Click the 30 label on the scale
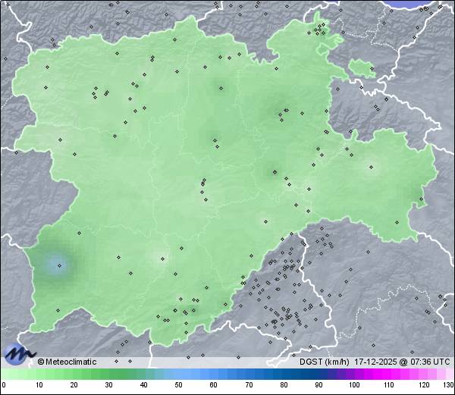Image resolution: width=455 pixels, height=395 pixels. 108,385
